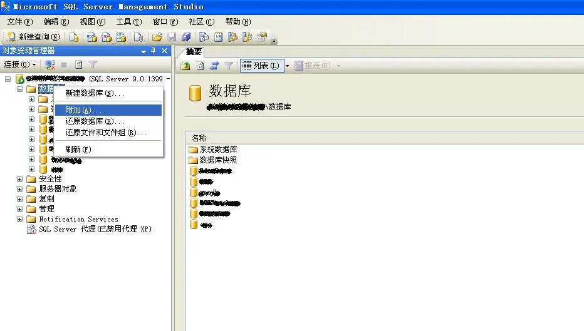Open the main toolbar overflow options arrow
The height and width of the screenshot is (331, 584).
(274, 40)
